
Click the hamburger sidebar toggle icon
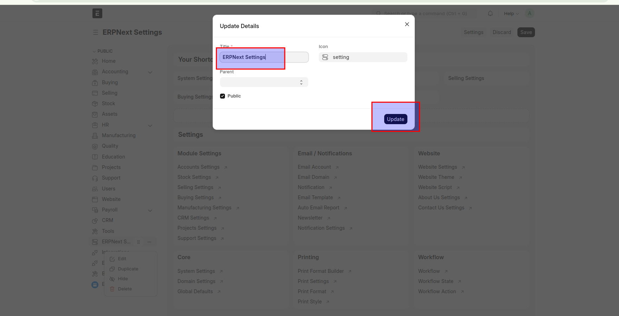(x=95, y=32)
